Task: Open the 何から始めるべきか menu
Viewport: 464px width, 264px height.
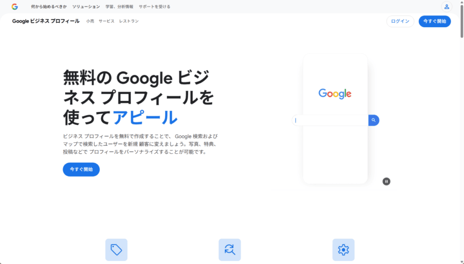Action: (x=48, y=7)
